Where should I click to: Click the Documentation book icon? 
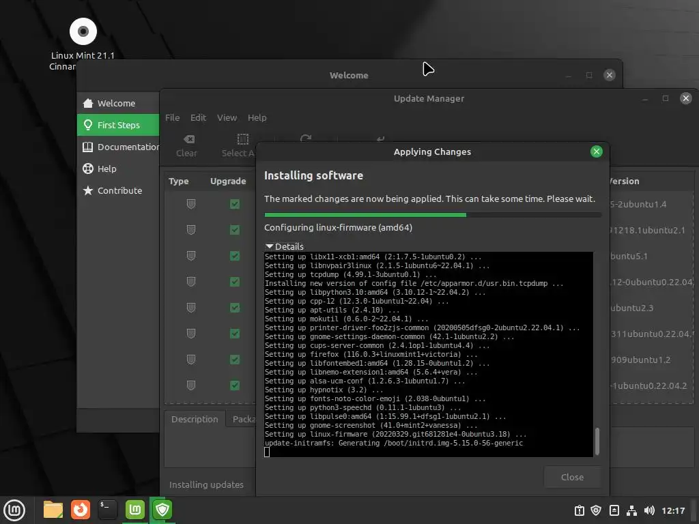click(88, 147)
